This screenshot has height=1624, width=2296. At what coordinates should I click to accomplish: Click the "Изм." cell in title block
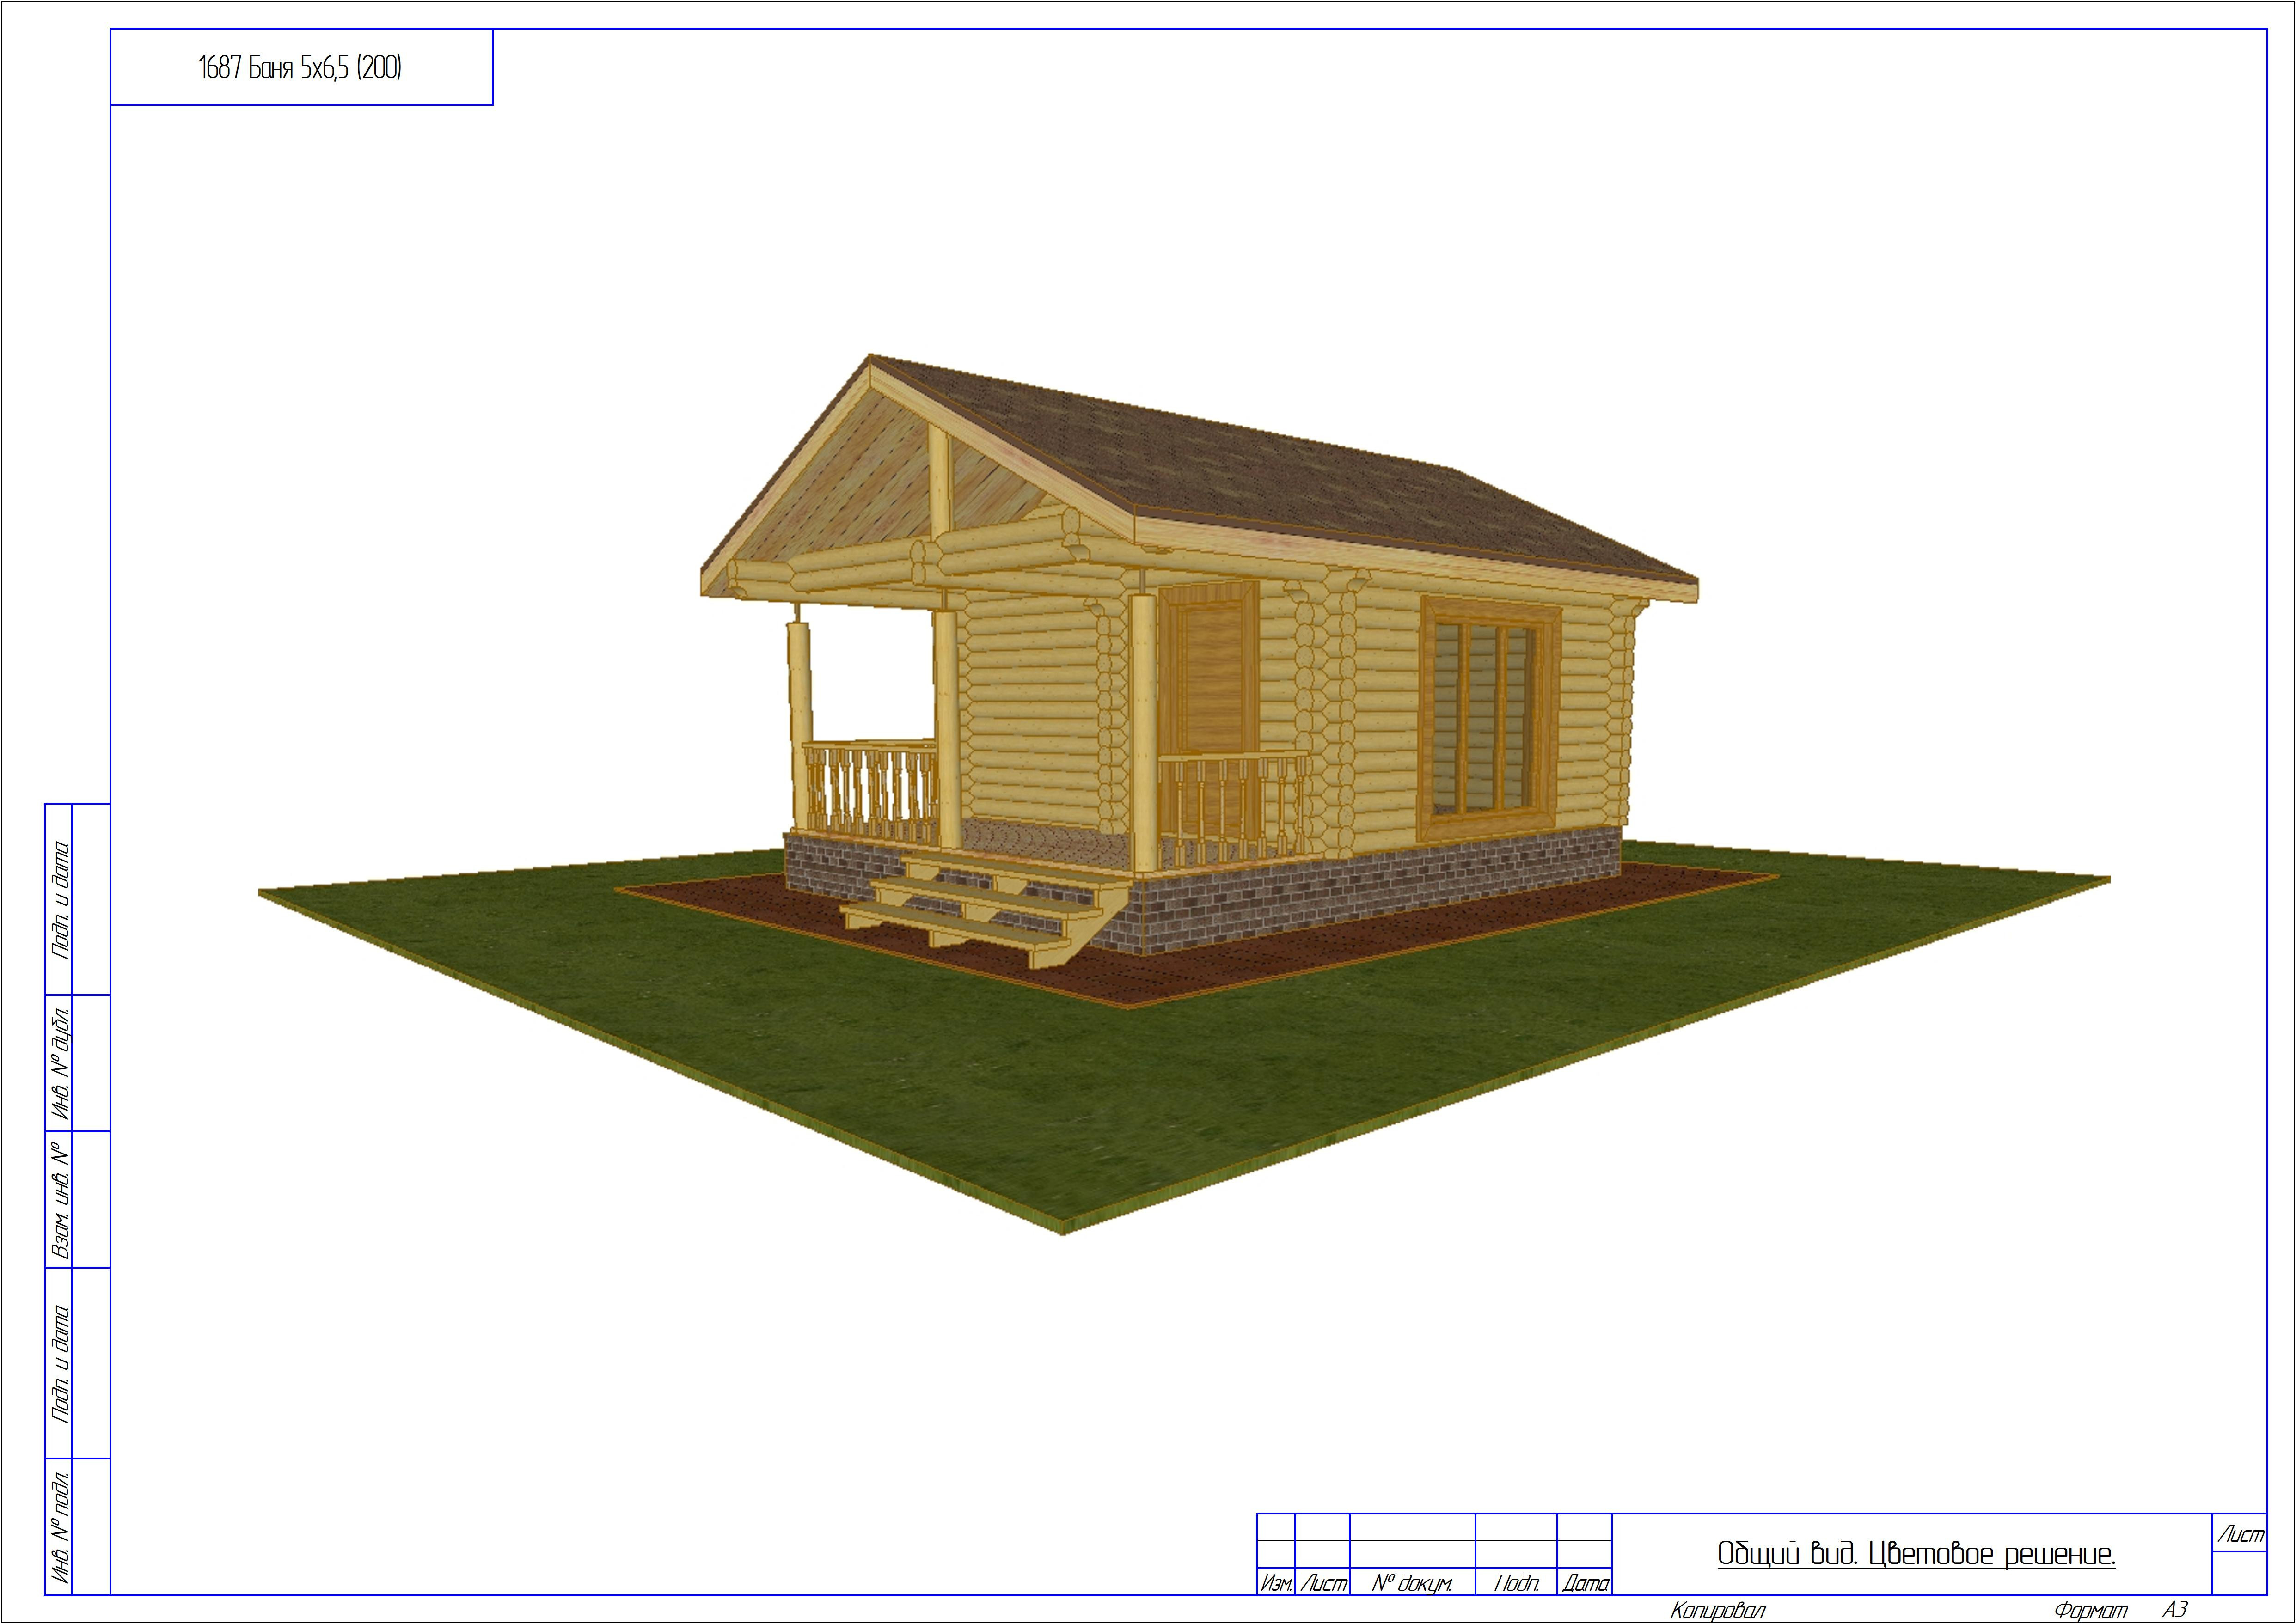tap(1276, 1583)
